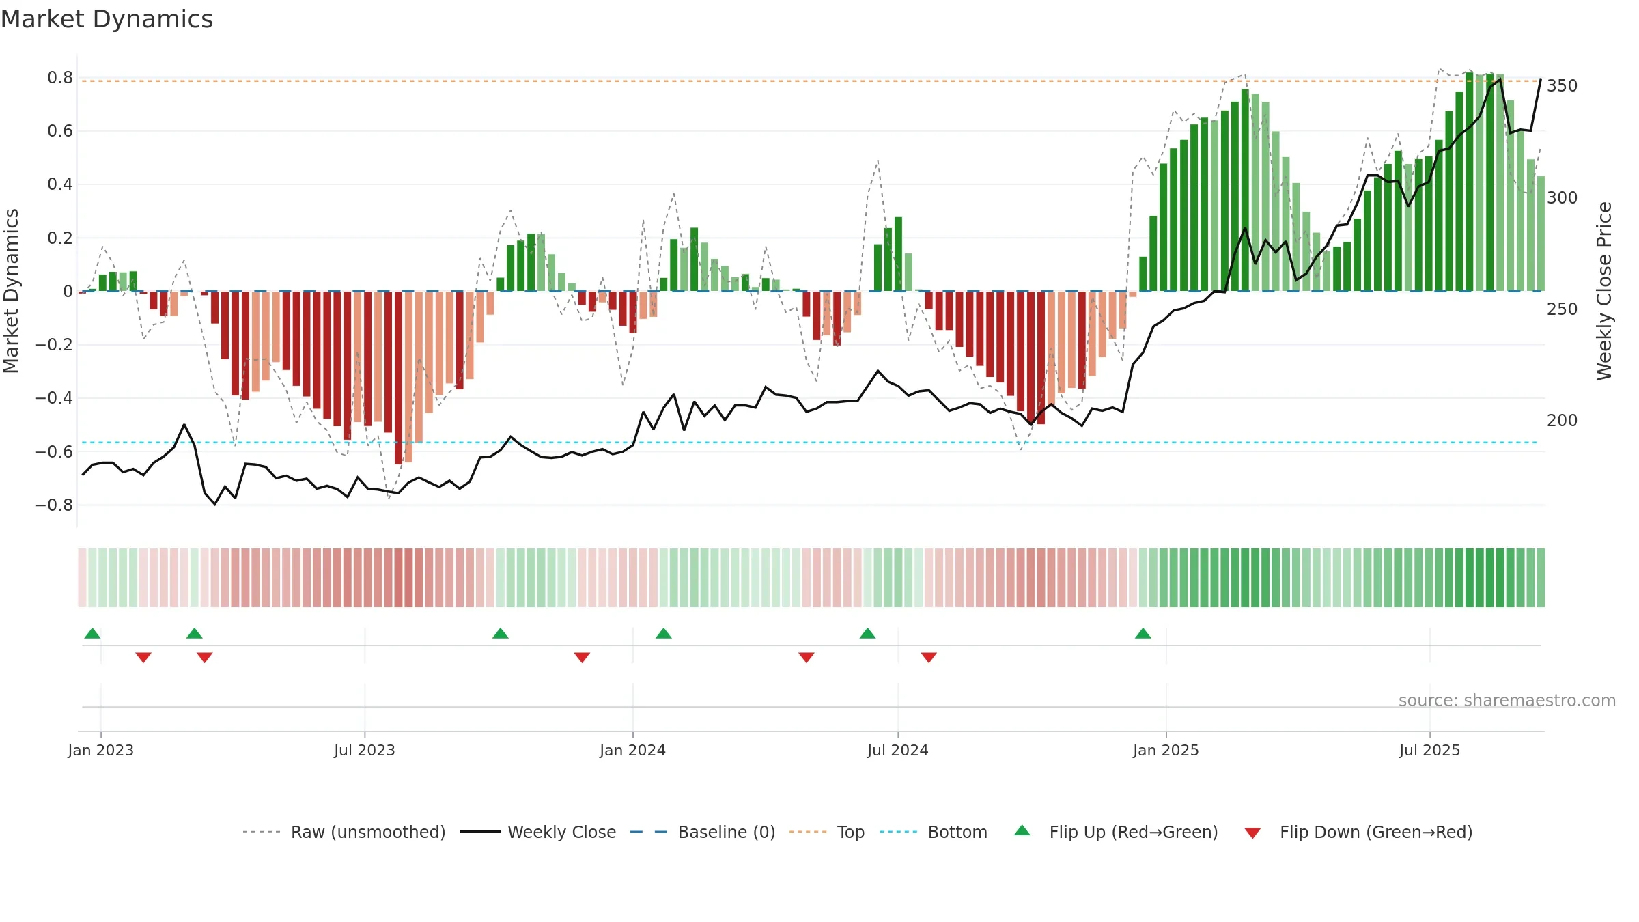
Task: Click the Jul 2025 x-axis label
Action: [1430, 750]
